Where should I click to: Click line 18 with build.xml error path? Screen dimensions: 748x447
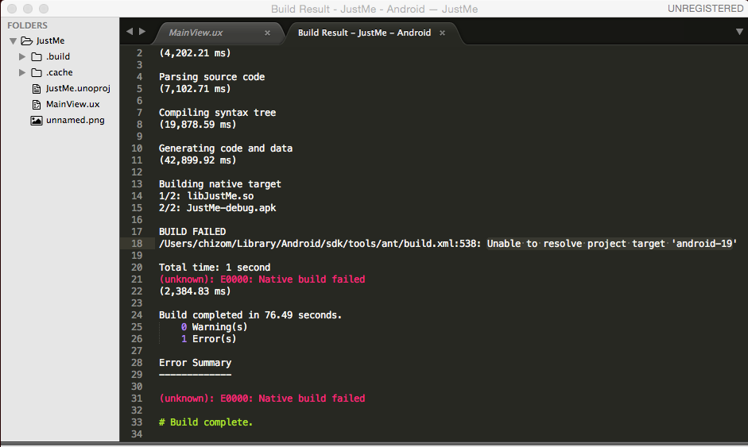click(x=448, y=244)
